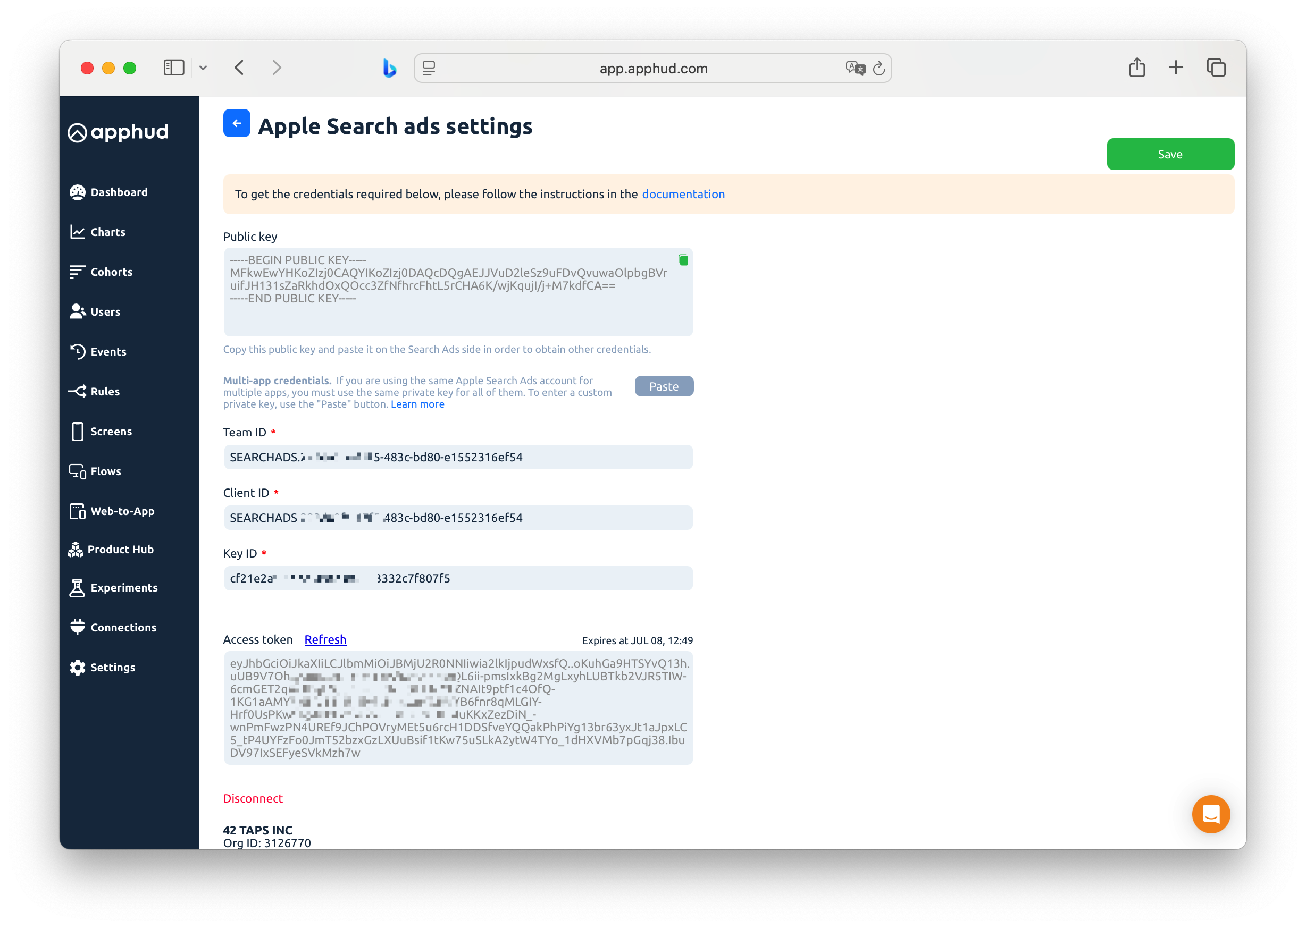Open the documentation link
1306x928 pixels.
[683, 195]
